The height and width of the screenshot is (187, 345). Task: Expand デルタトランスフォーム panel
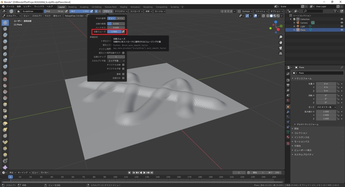point(307,124)
